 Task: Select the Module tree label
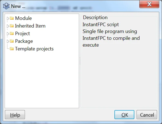[24, 18]
